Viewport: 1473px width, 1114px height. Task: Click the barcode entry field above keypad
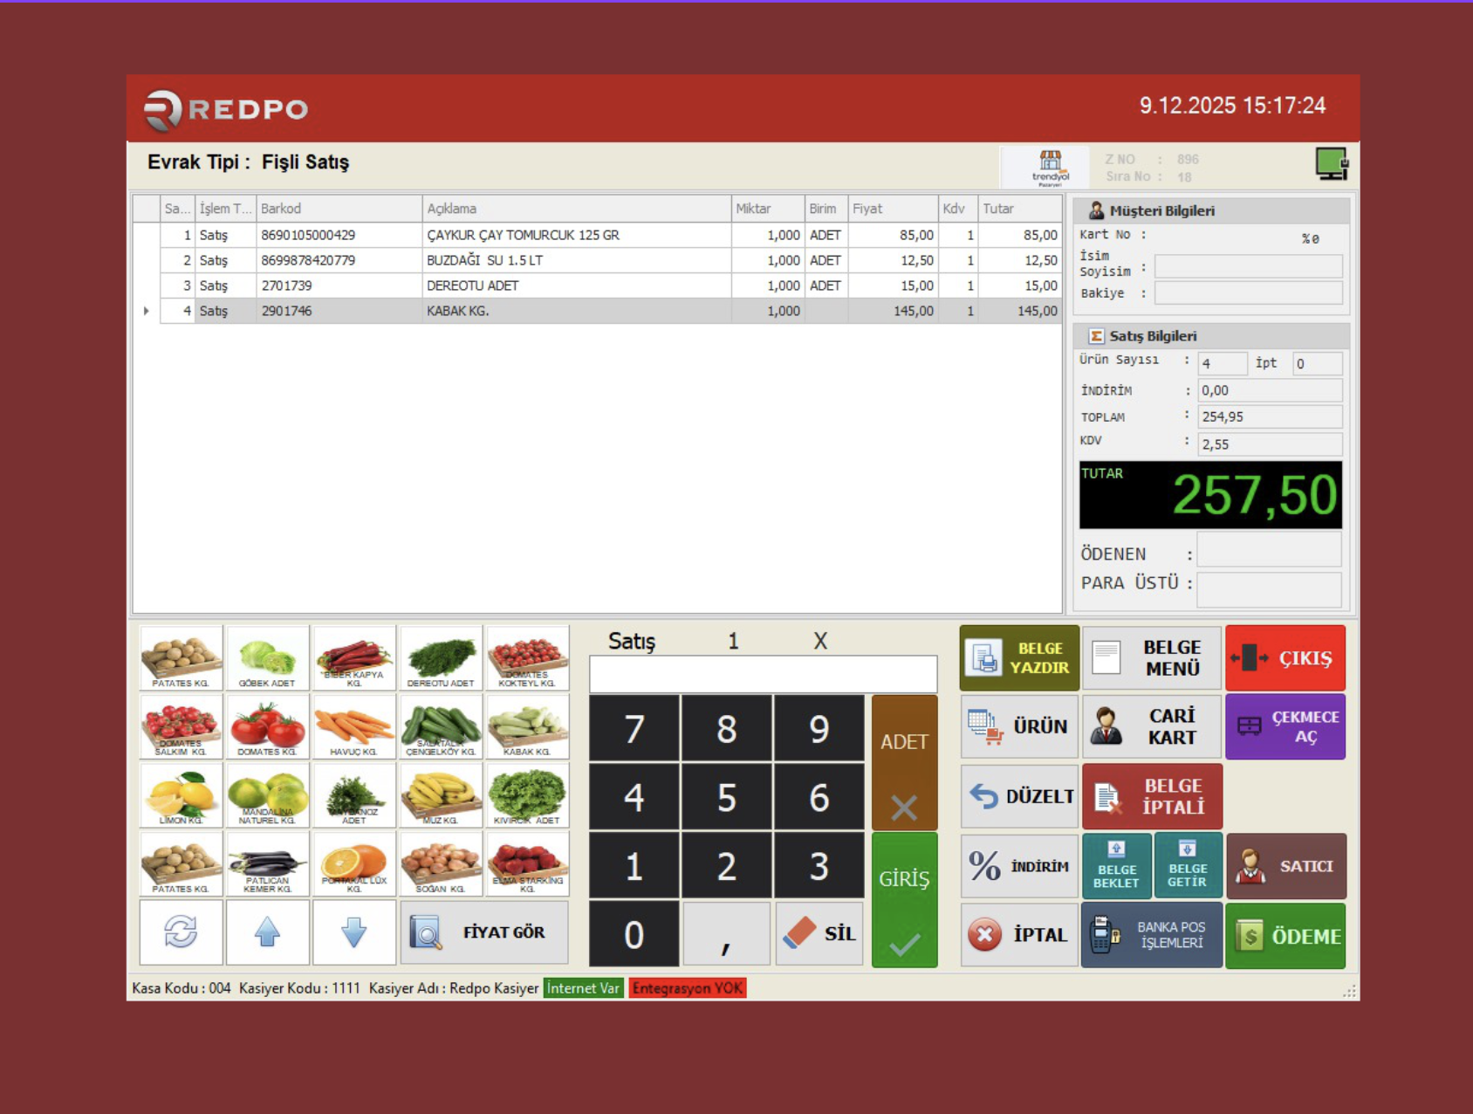coord(763,674)
